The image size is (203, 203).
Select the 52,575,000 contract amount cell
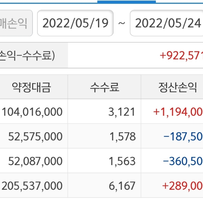[x=35, y=136]
